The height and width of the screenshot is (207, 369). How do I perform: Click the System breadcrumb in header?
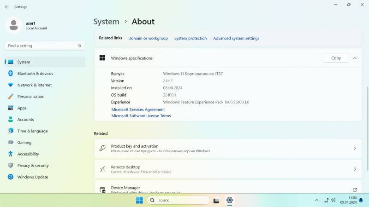107,22
